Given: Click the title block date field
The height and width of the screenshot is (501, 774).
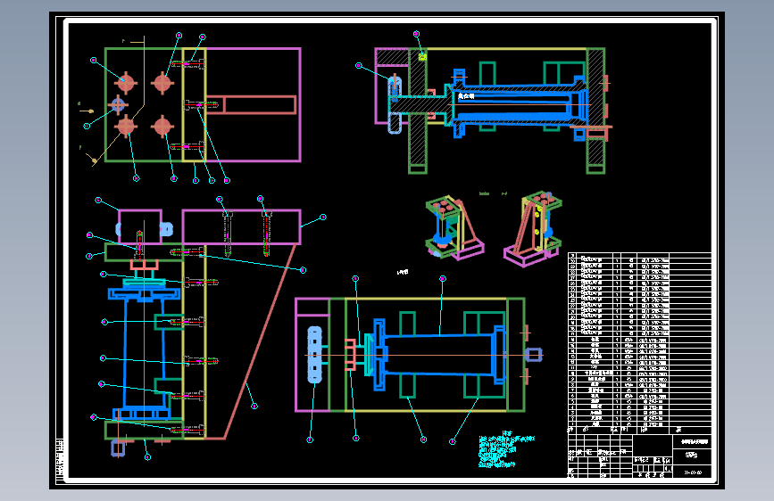Looking at the screenshot, I should [693, 472].
